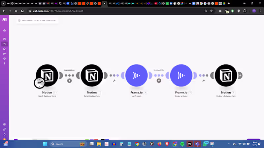264x148 pixels.
Task: Open the Notion Get a Database Item module
Action: point(92,75)
